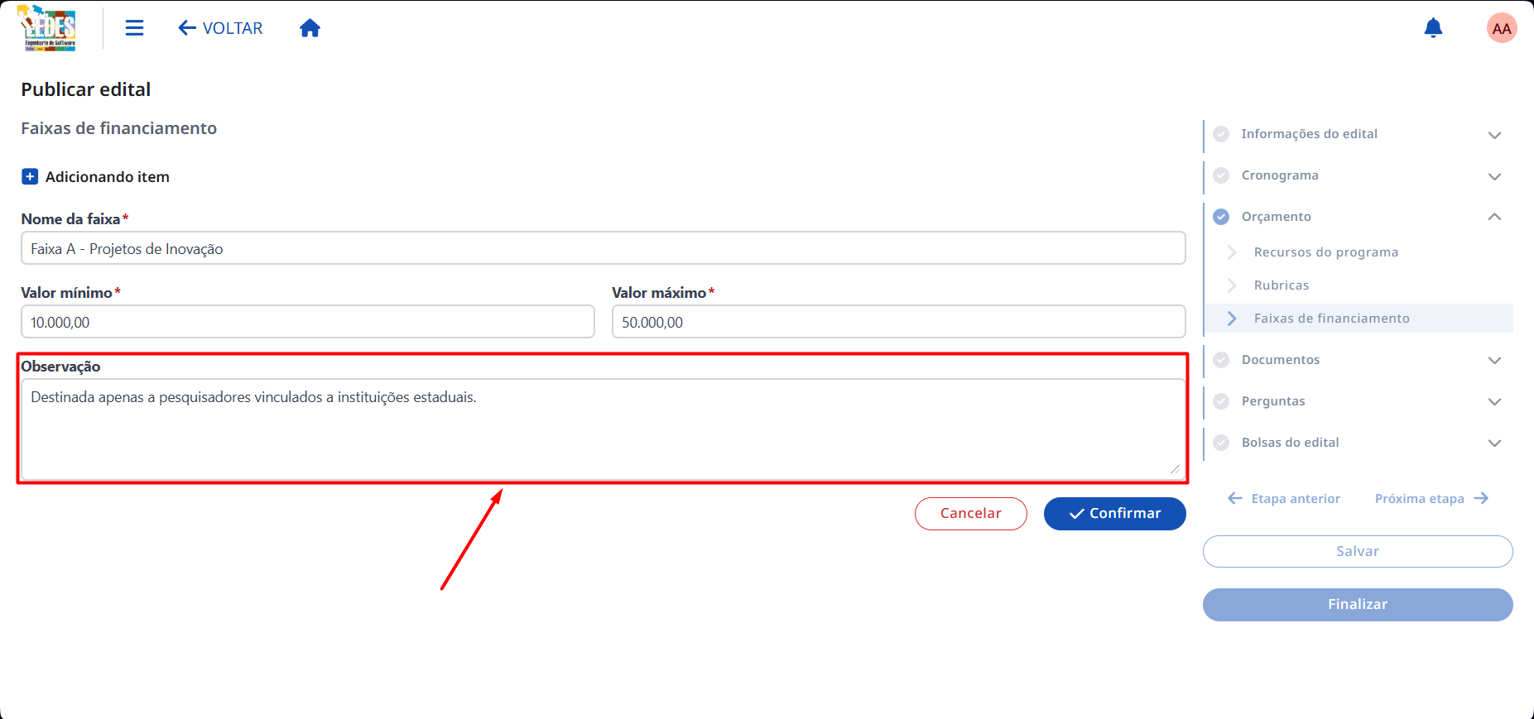Expand the Bolsas do edital chevron
1534x719 pixels.
tap(1494, 443)
